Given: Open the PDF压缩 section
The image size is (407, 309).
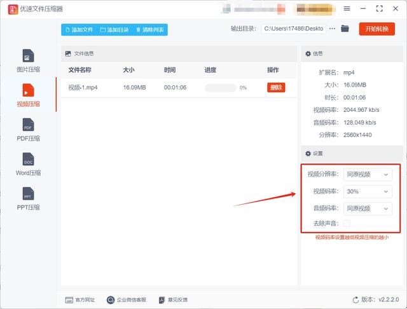Looking at the screenshot, I should point(28,130).
